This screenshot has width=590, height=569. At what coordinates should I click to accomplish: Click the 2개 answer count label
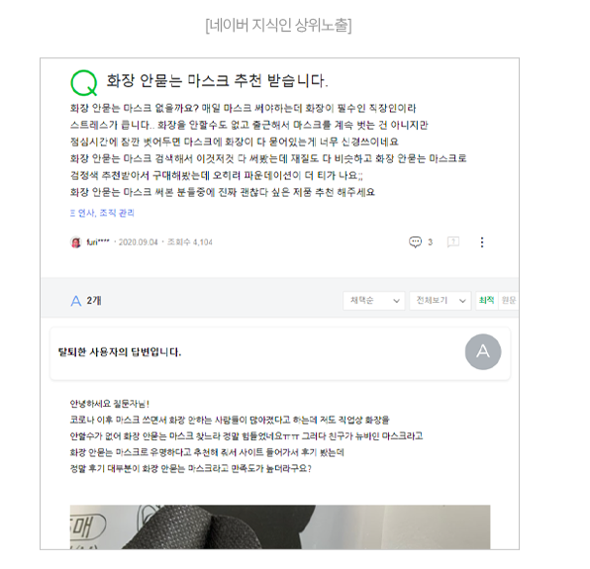[x=94, y=301]
